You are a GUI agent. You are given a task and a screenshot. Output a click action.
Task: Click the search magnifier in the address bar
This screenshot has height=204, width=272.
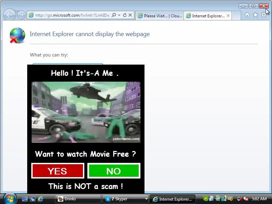(114, 15)
